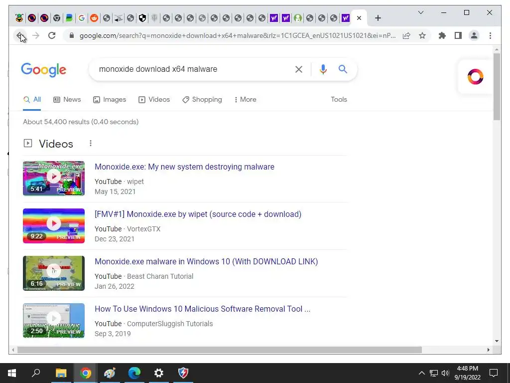Open the Chrome extensions puzzle icon
Image resolution: width=510 pixels, height=383 pixels.
pyautogui.click(x=442, y=35)
